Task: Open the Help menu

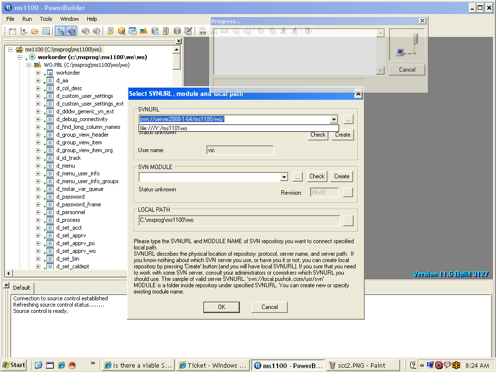Action: [92, 19]
